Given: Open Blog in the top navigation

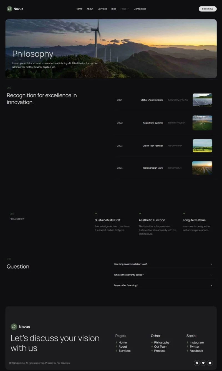Looking at the screenshot, I should tap(114, 9).
